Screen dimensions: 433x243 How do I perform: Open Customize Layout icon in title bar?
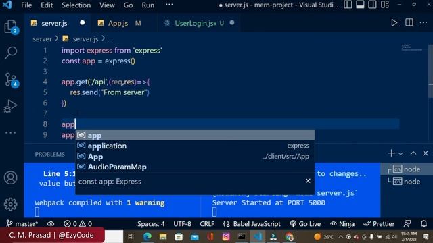point(385,5)
